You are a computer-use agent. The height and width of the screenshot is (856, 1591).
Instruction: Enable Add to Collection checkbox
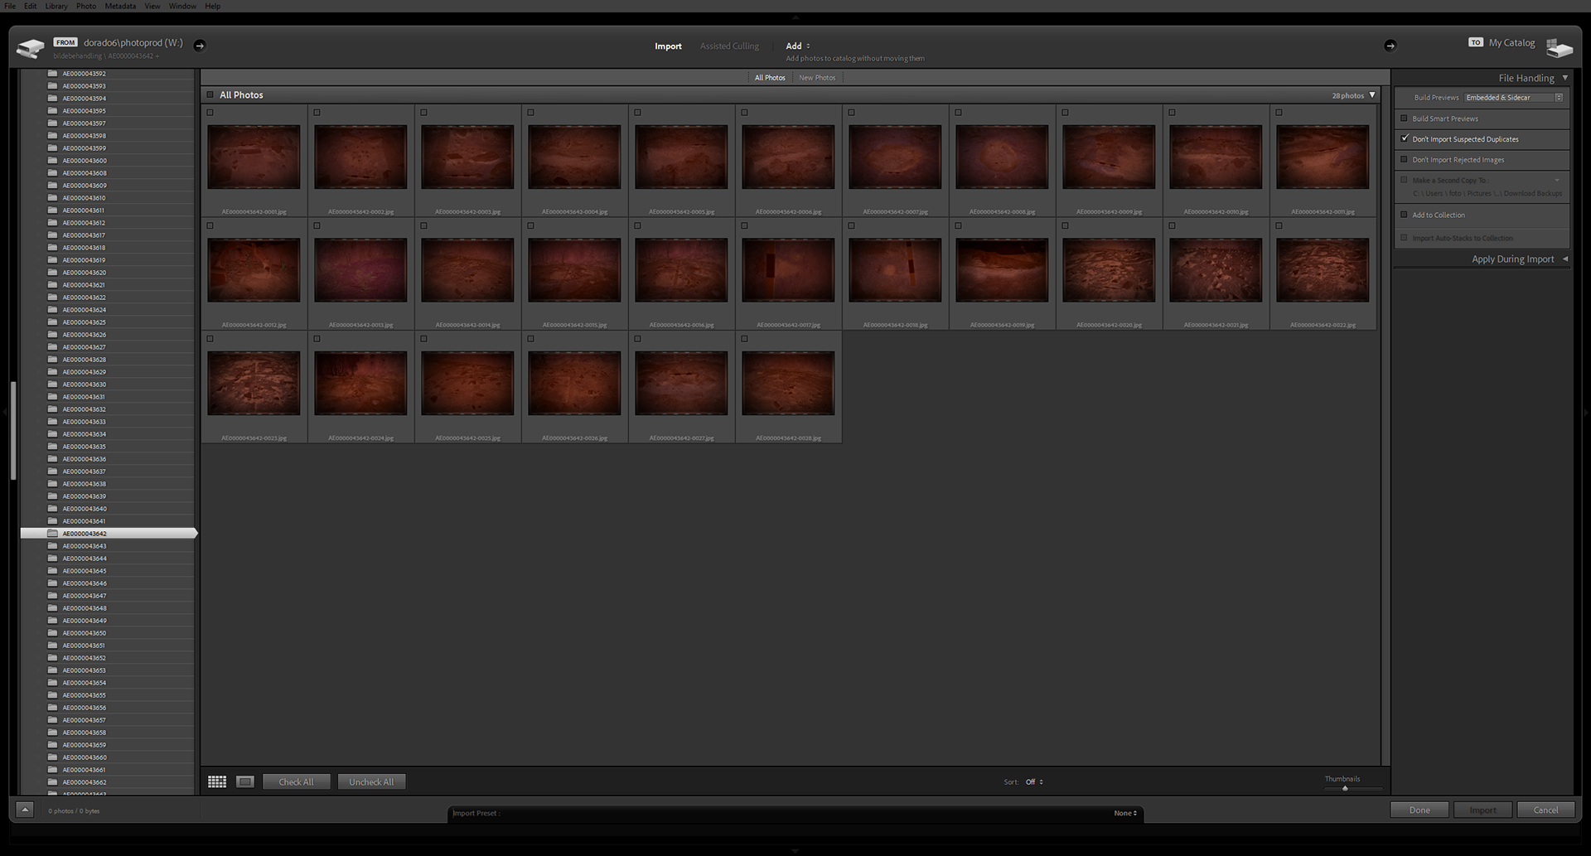[x=1405, y=215]
